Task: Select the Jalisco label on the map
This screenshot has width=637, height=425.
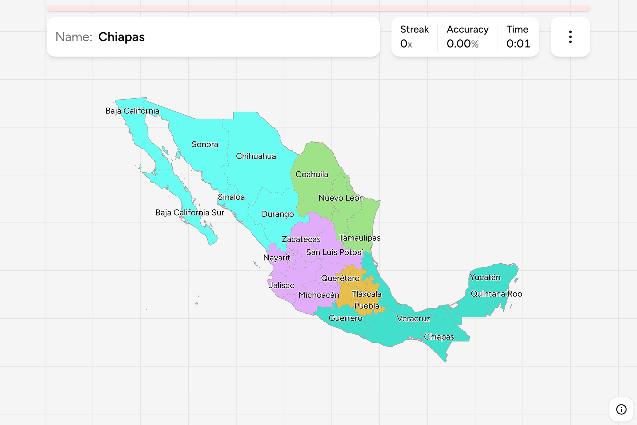Action: pos(282,285)
